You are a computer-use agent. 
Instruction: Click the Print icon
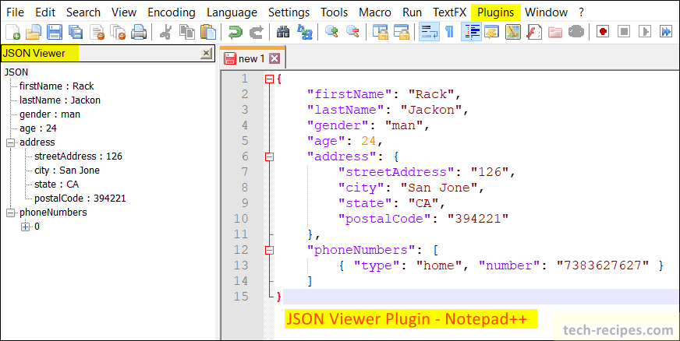point(139,32)
